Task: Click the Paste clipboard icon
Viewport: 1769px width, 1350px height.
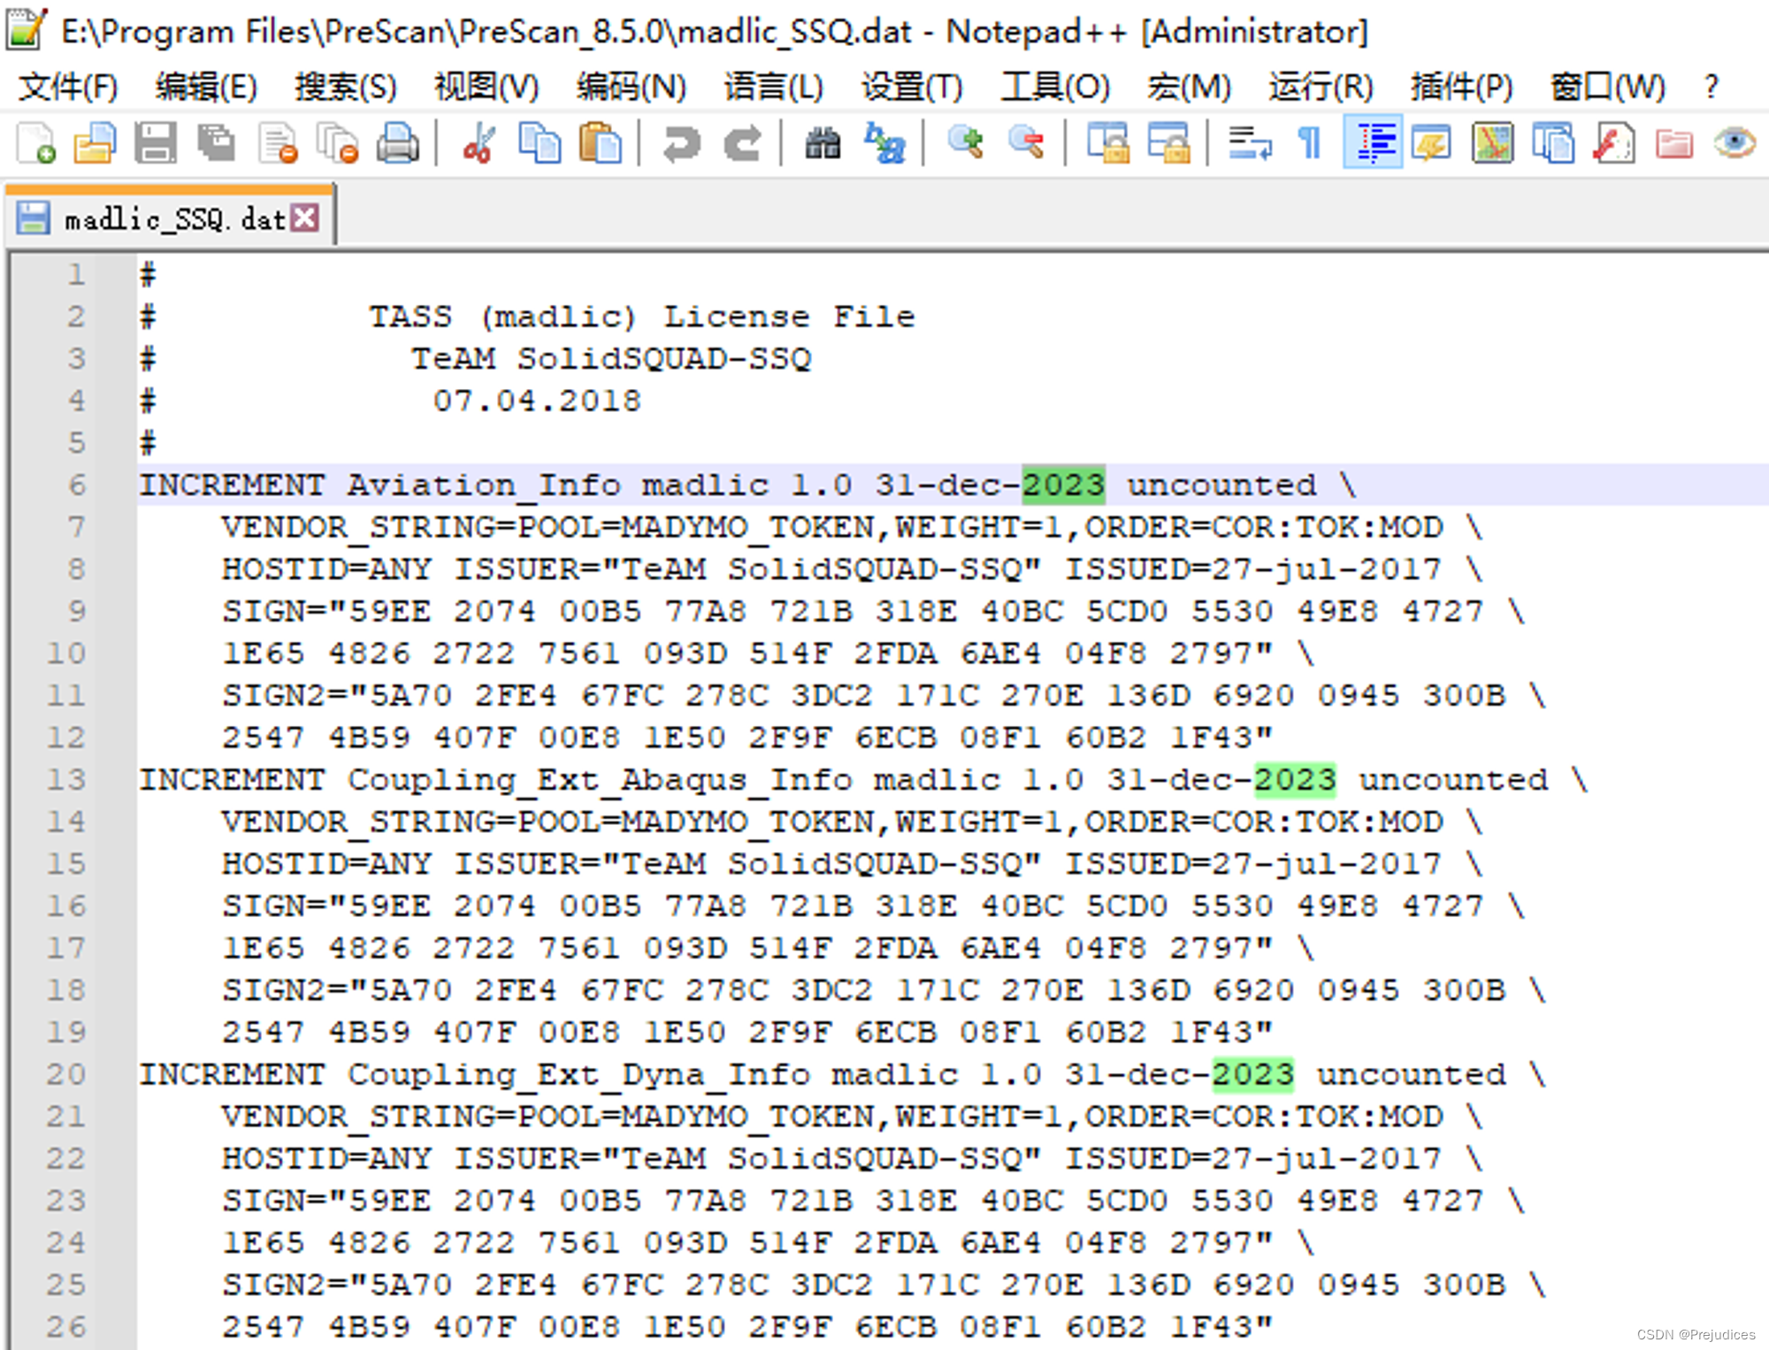Action: coord(601,143)
